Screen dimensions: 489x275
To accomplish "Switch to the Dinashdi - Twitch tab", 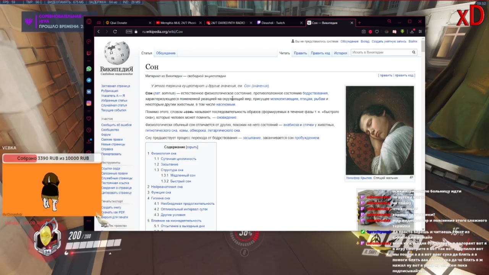I will 273,23.
